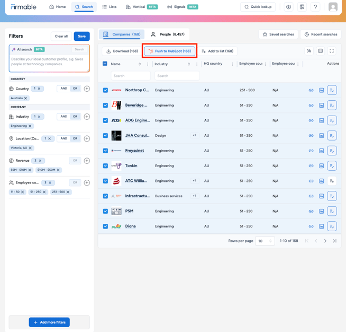
Task: Toggle the select-all header checkbox
Action: 105,64
